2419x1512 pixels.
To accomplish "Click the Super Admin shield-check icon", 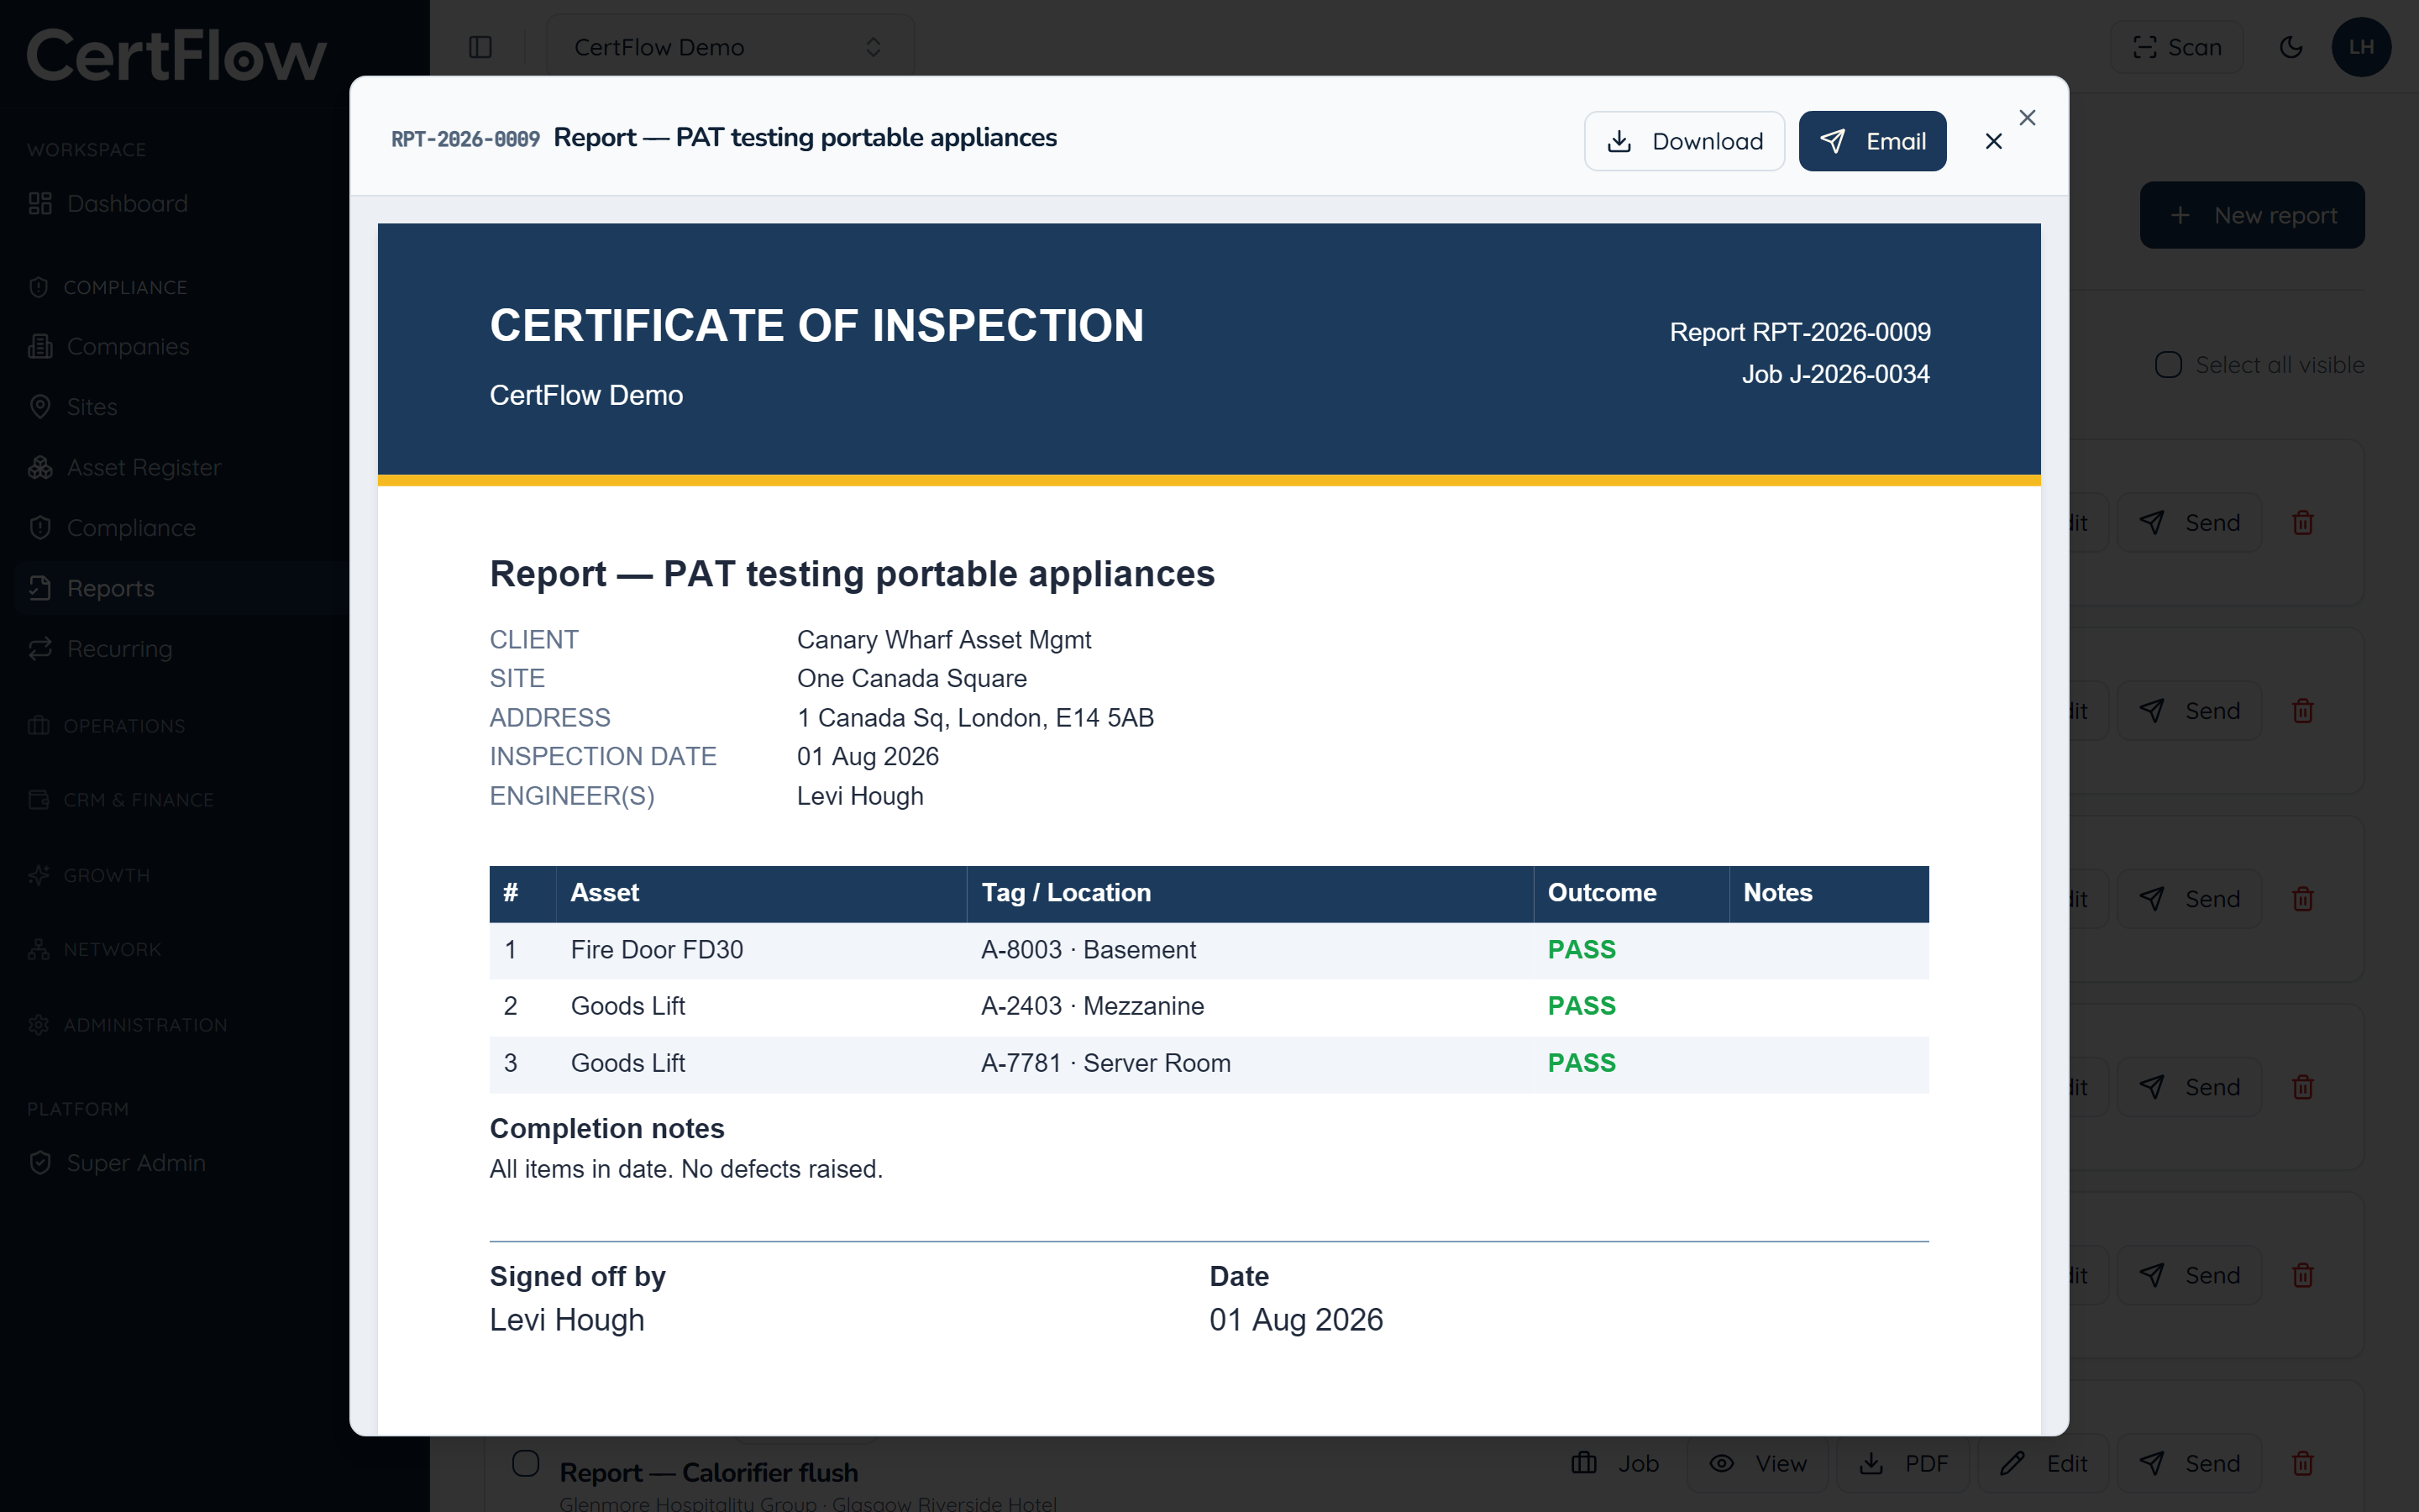I will [x=40, y=1163].
